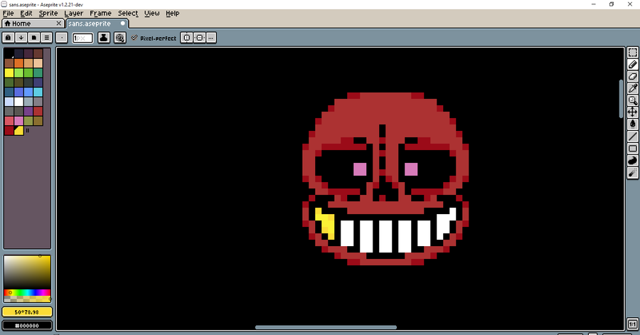640x335 pixels.
Task: Toggle vertical symmetry mode
Action: coord(200,38)
